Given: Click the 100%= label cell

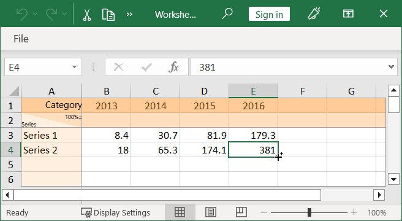Looking at the screenshot, I should (51, 120).
